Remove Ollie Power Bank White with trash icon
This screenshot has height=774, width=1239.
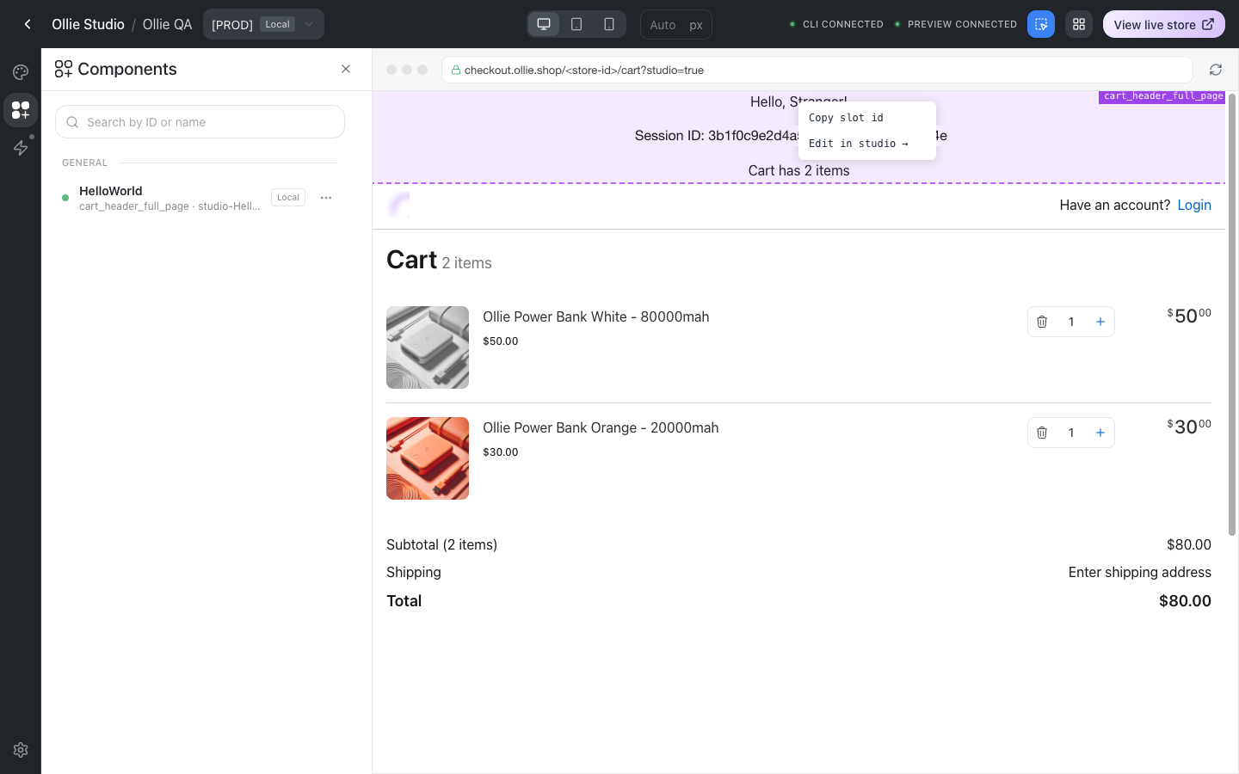click(1042, 322)
